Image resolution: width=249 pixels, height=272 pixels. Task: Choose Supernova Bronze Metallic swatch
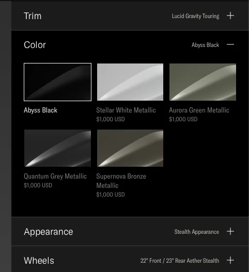[x=130, y=148]
